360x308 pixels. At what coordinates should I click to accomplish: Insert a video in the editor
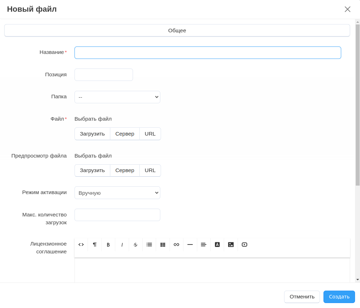pos(244,244)
